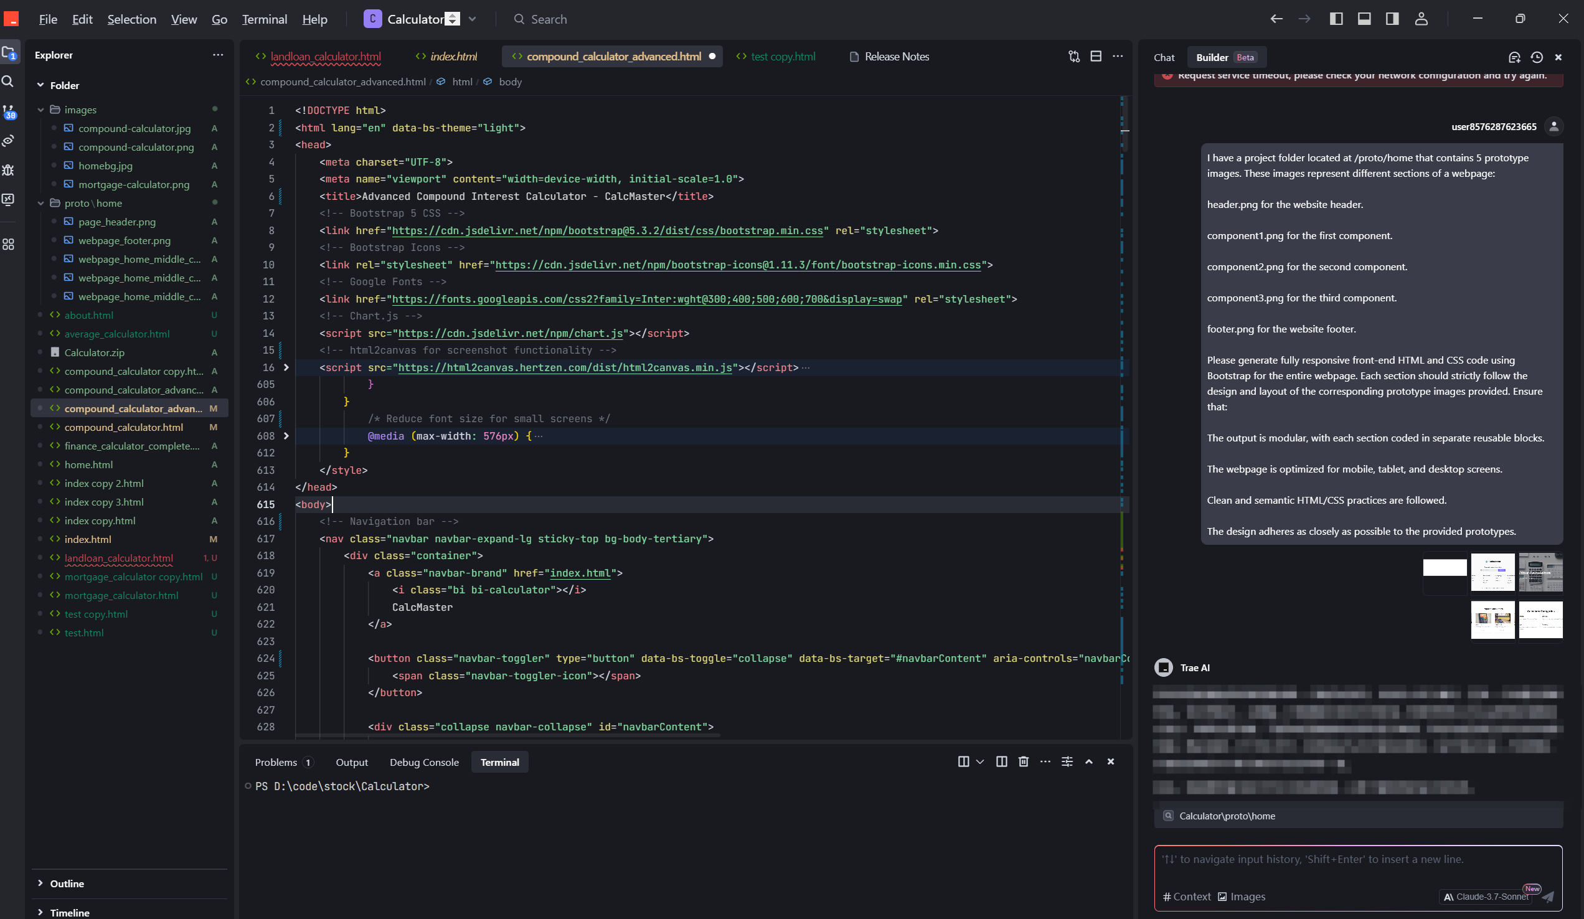This screenshot has height=919, width=1584.
Task: Click the new terminal layout icon
Action: tap(963, 761)
